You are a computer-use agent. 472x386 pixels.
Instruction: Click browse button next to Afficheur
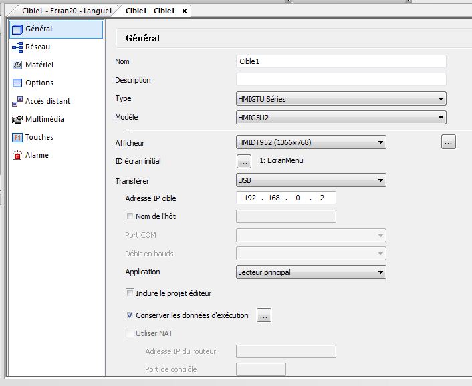click(449, 142)
